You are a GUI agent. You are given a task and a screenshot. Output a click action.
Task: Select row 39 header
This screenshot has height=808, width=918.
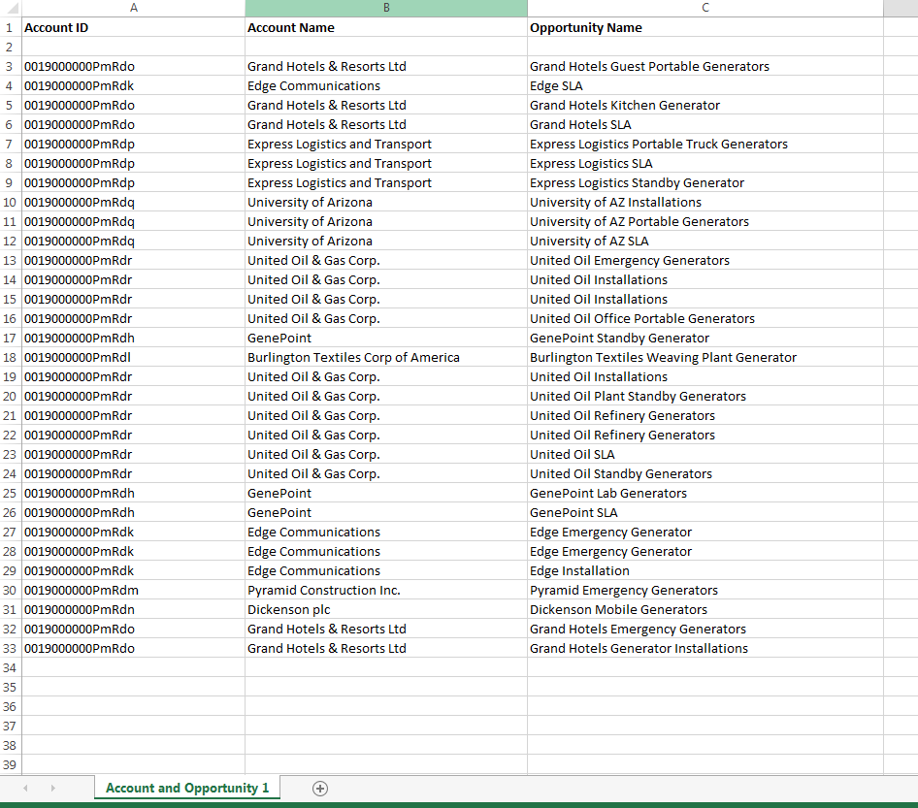[11, 764]
